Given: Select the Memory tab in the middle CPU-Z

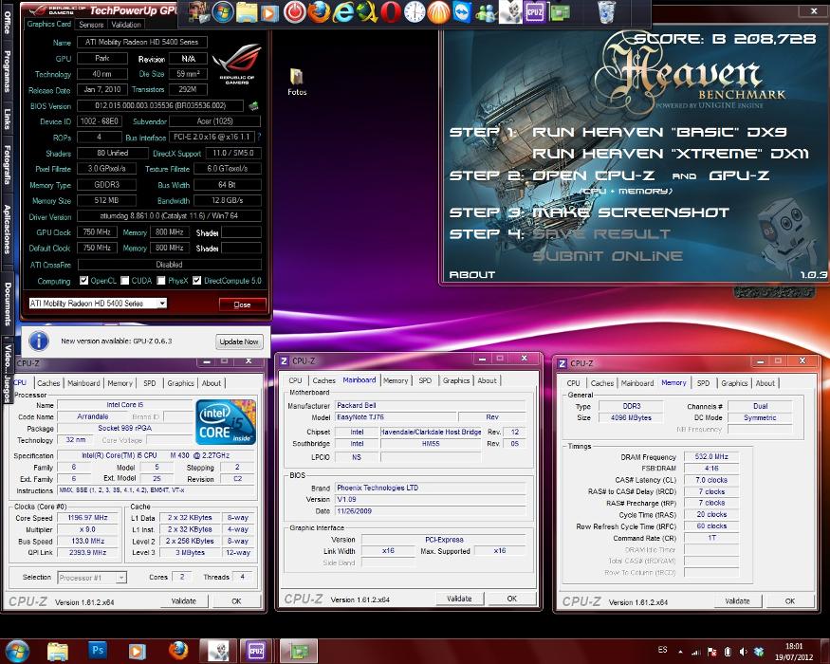Looking at the screenshot, I should click(x=396, y=380).
